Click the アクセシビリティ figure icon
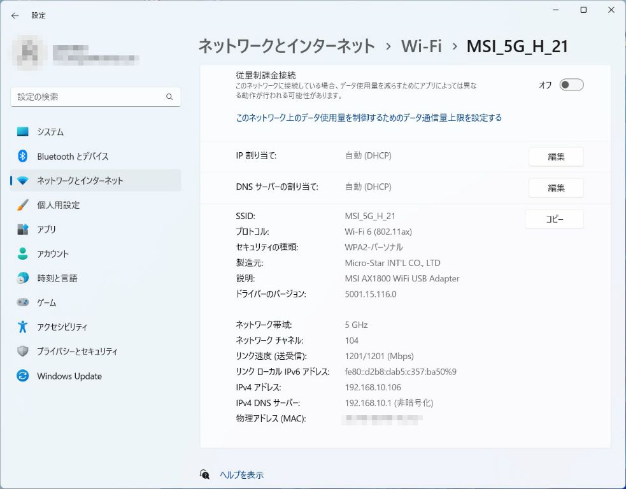Image resolution: width=626 pixels, height=489 pixels. click(23, 327)
